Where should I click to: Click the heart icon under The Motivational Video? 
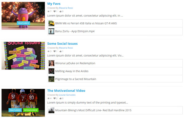coord(55,98)
